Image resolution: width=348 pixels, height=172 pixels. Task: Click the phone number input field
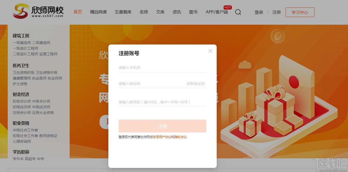(155, 67)
